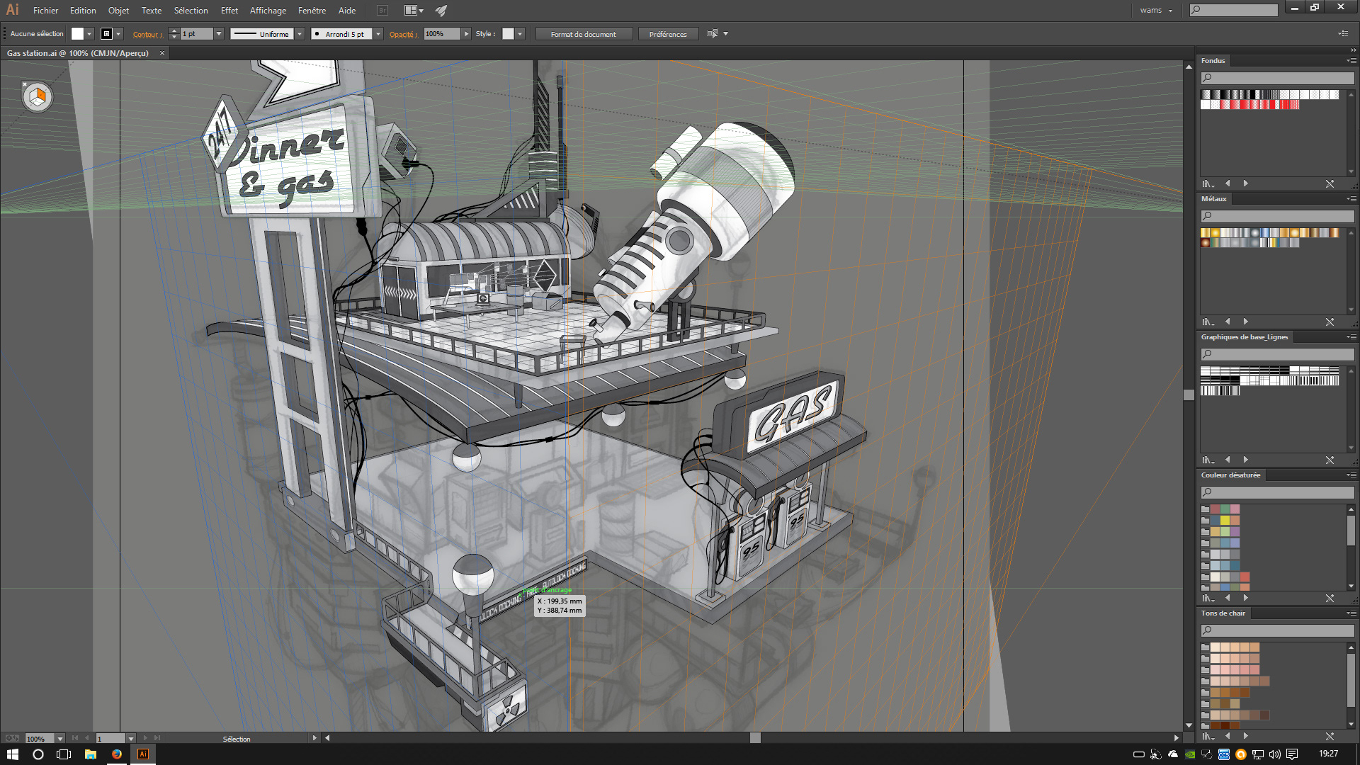Image resolution: width=1360 pixels, height=765 pixels.
Task: Open the Uniforme stroke profile dropdown
Action: click(300, 34)
